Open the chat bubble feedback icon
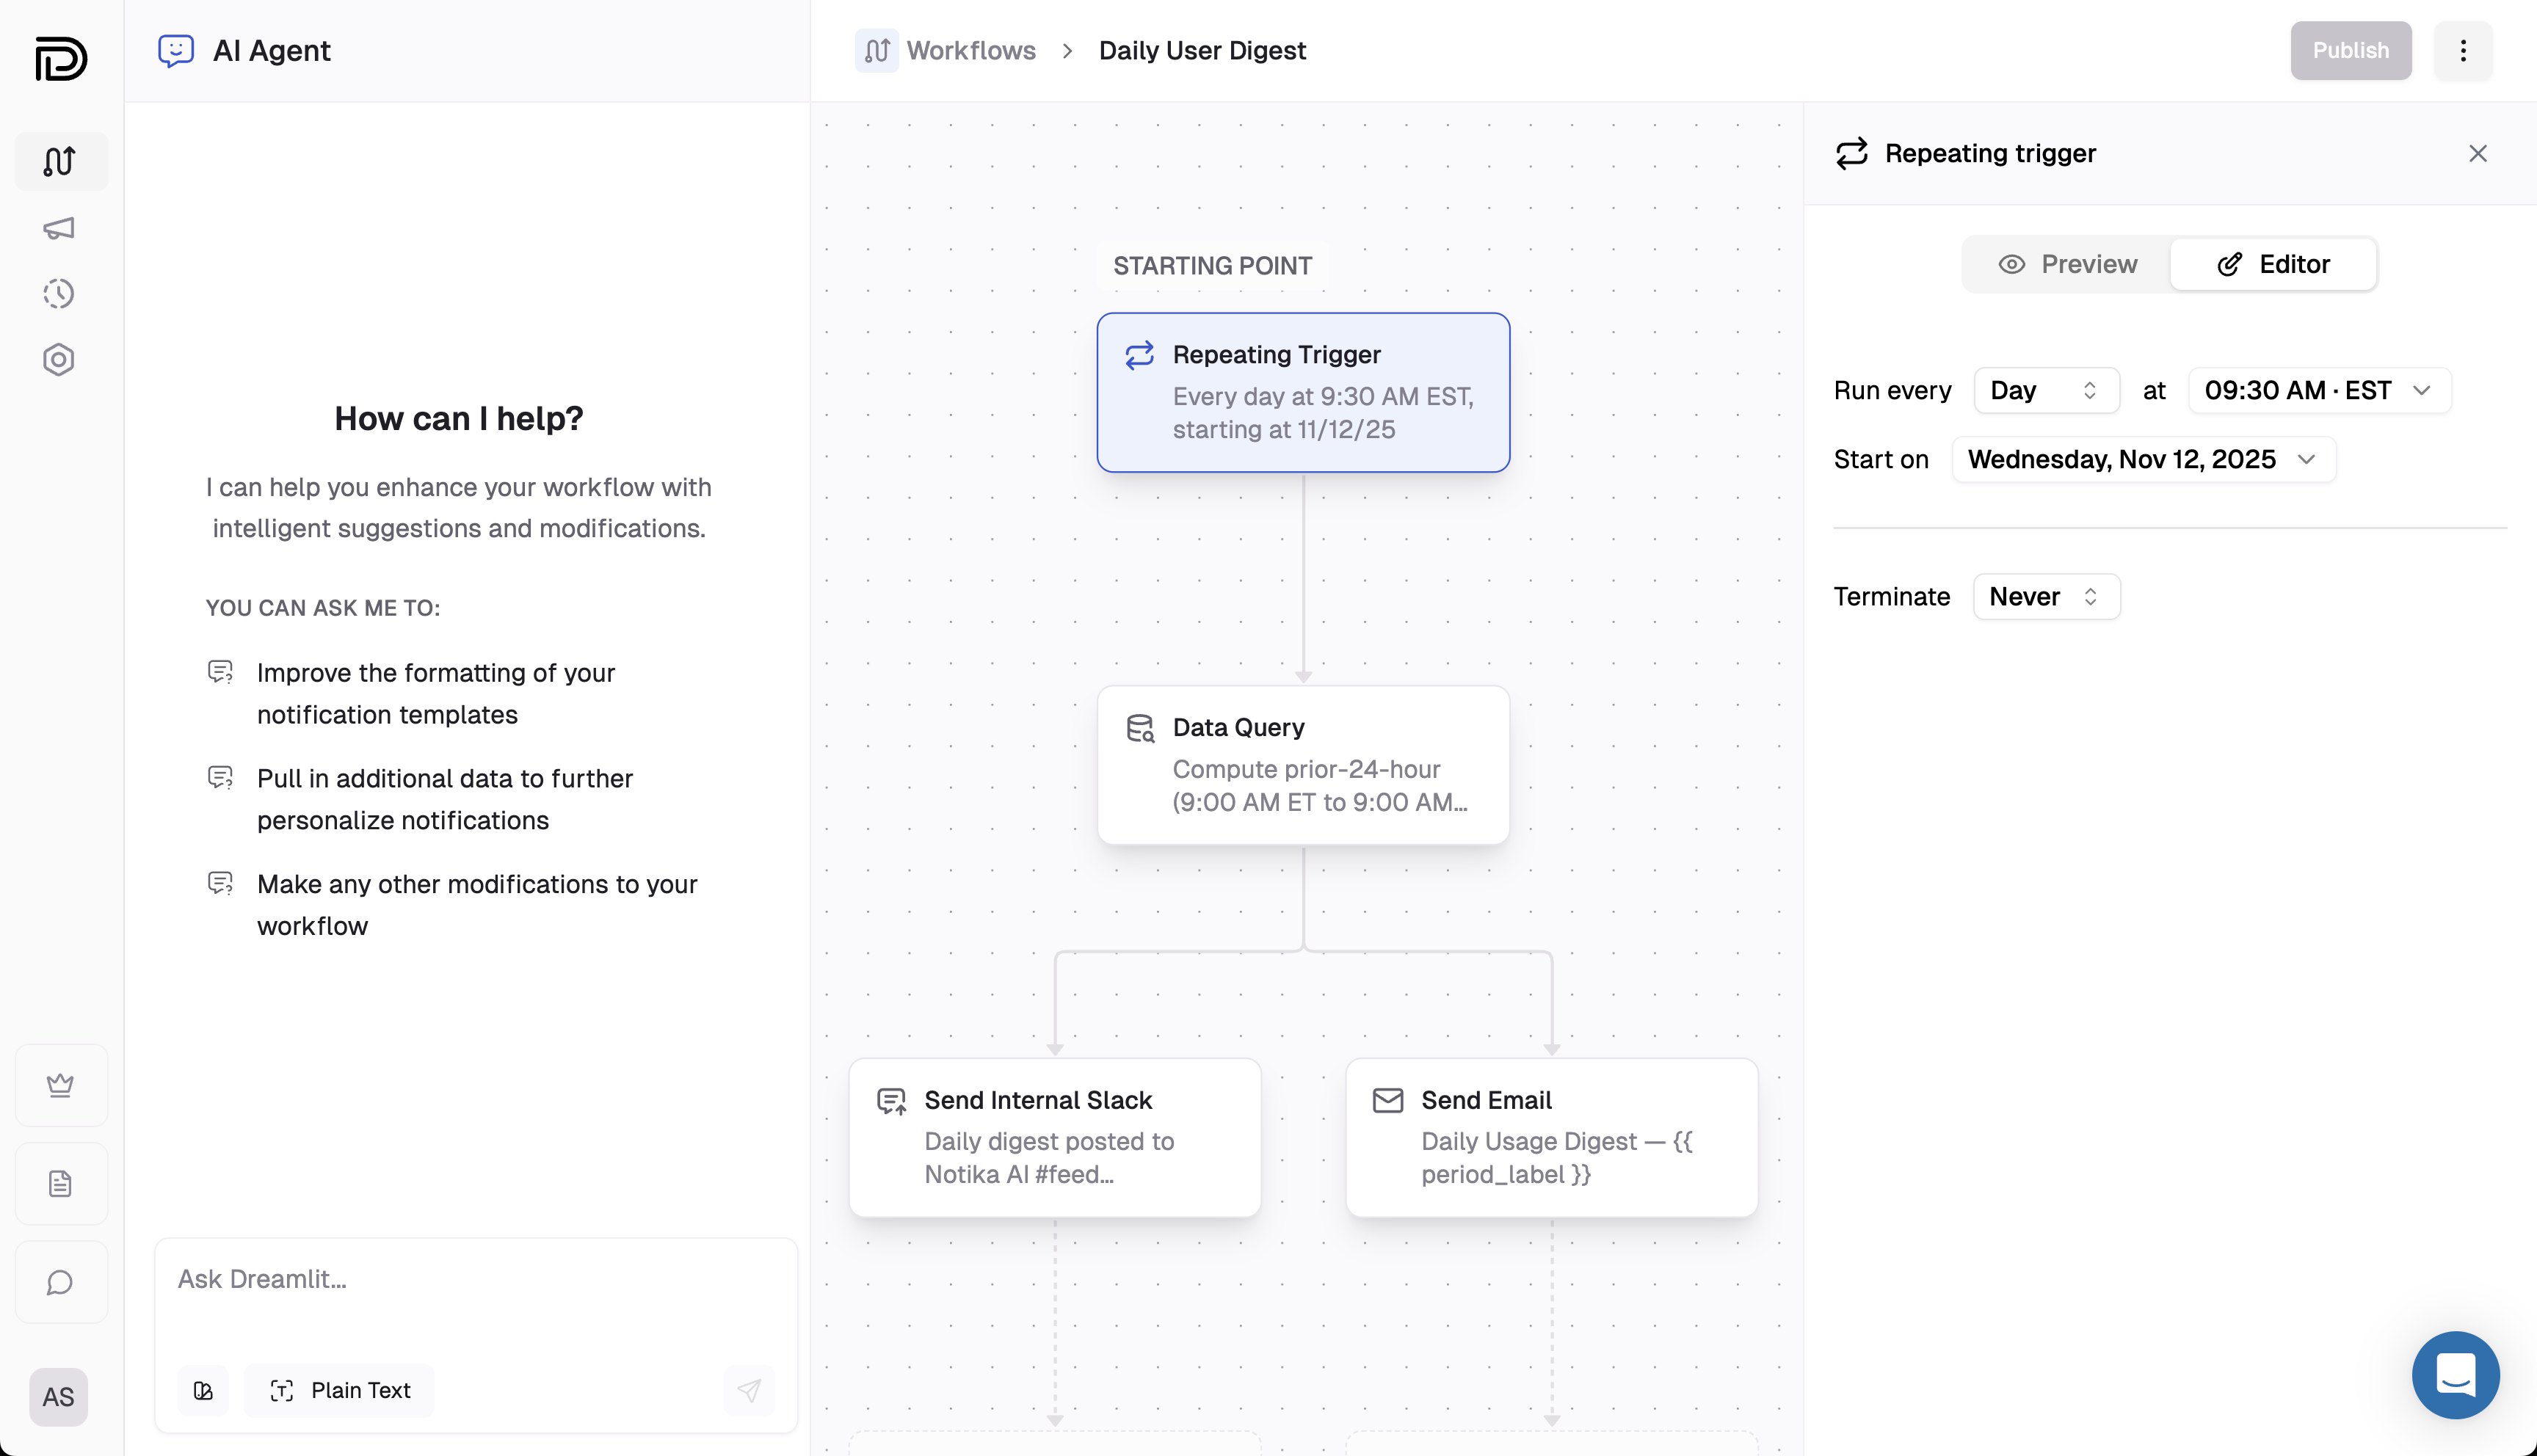The height and width of the screenshot is (1456, 2537). point(61,1282)
